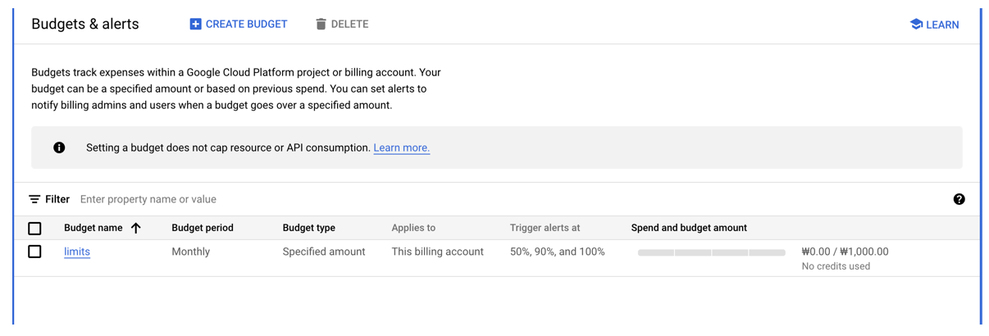Viewport: 989px width, 336px height.
Task: Click the info circle icon in banner
Action: pyautogui.click(x=59, y=148)
